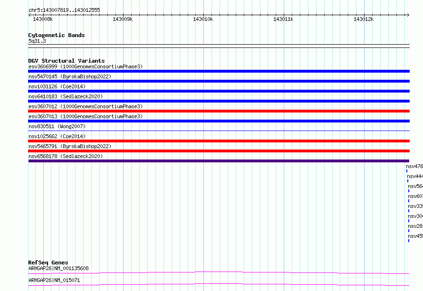Screen dimensions: 423x291
Task: Click the left arrow on the ruler
Action: tap(29, 15)
